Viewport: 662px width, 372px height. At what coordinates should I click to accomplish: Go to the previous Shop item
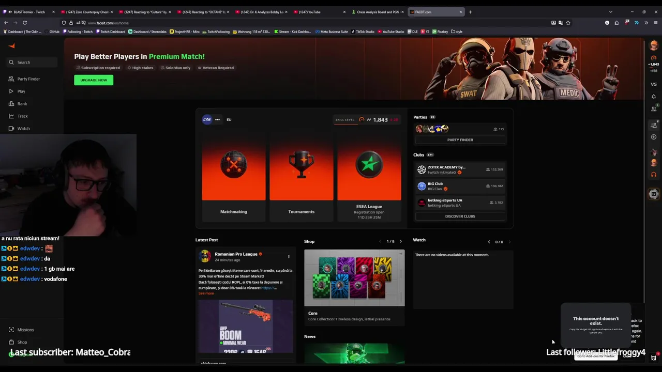tap(380, 241)
